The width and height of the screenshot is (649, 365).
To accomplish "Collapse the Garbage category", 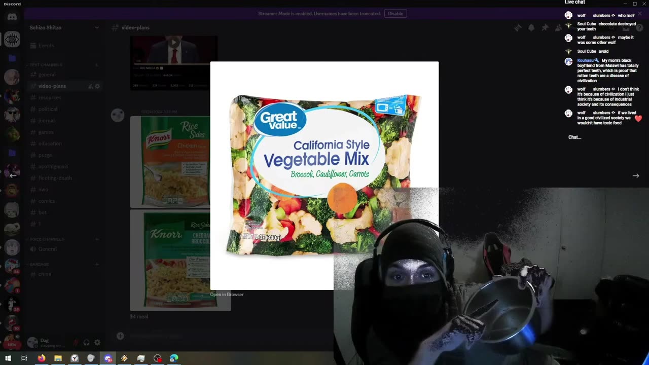I will point(39,264).
